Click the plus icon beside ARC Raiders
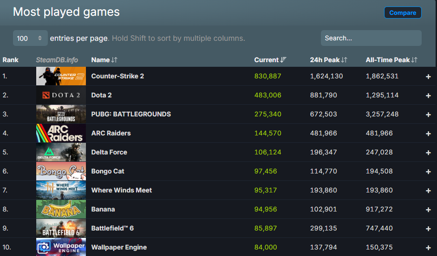This screenshot has height=256, width=437. [428, 134]
